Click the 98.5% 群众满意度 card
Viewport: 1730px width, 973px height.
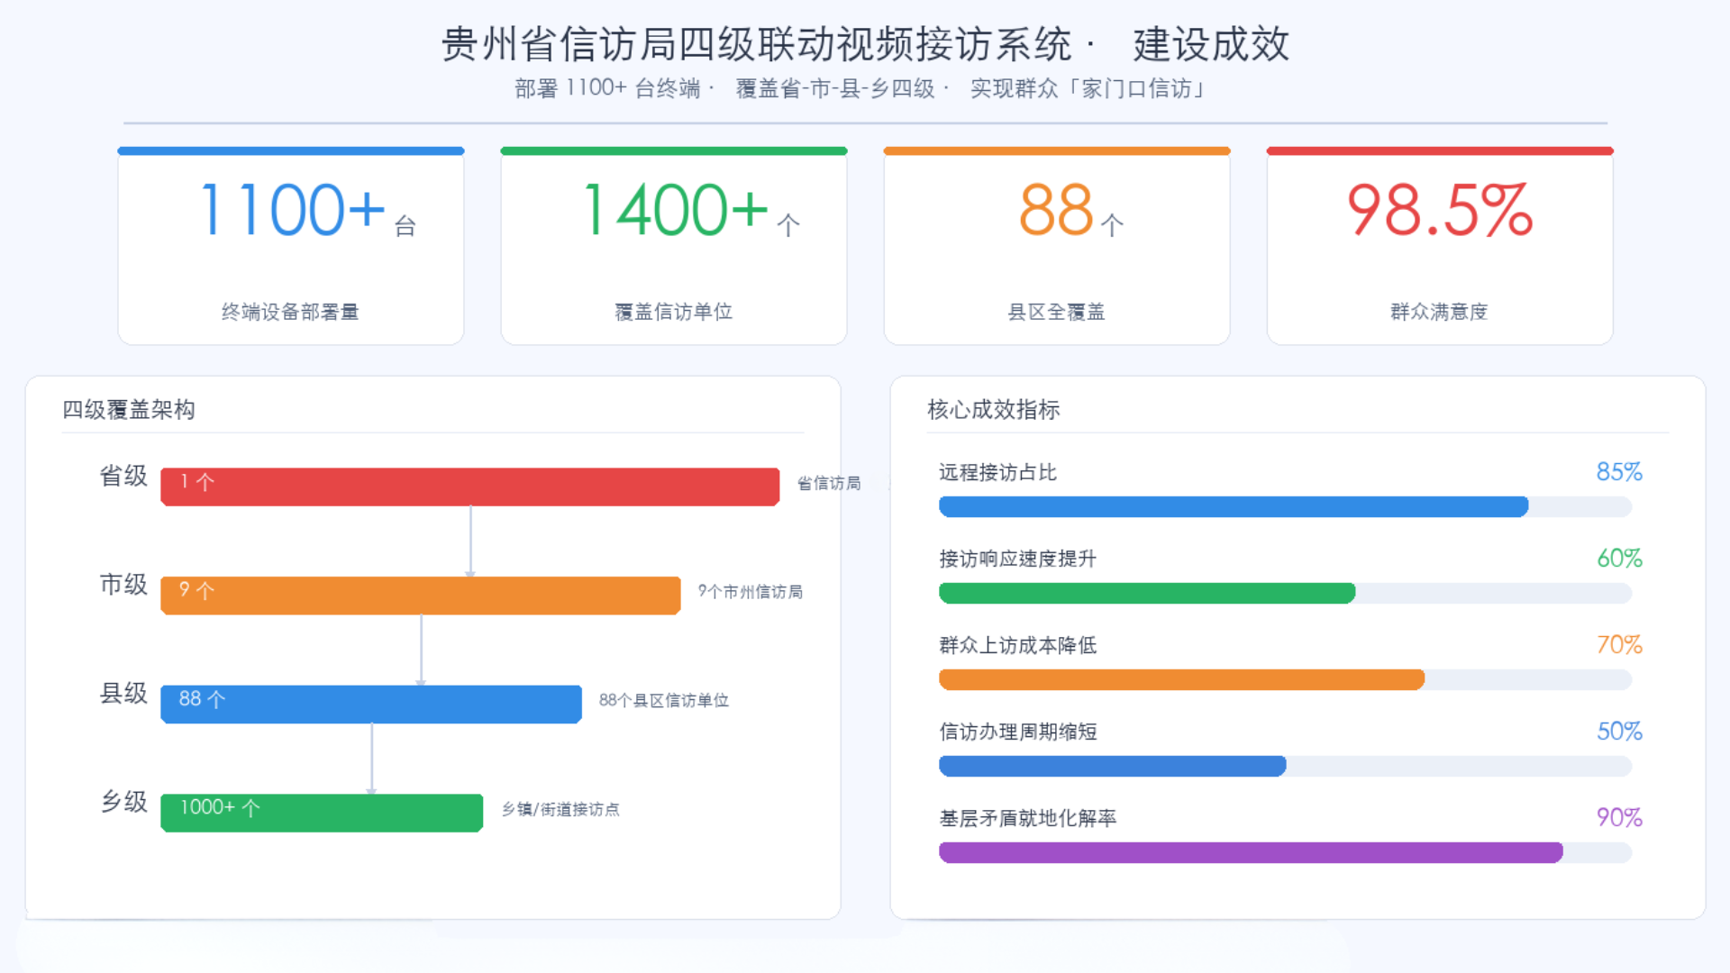pos(1440,246)
